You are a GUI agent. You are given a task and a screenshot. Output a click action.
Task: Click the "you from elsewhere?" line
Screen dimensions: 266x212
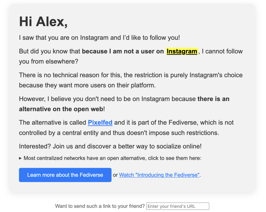coord(49,61)
